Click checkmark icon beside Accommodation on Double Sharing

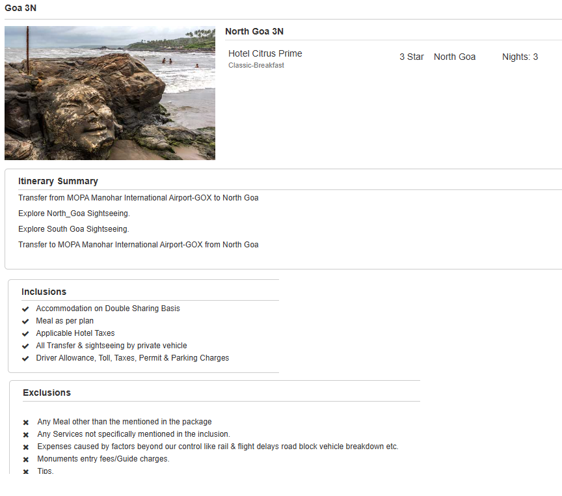[25, 309]
